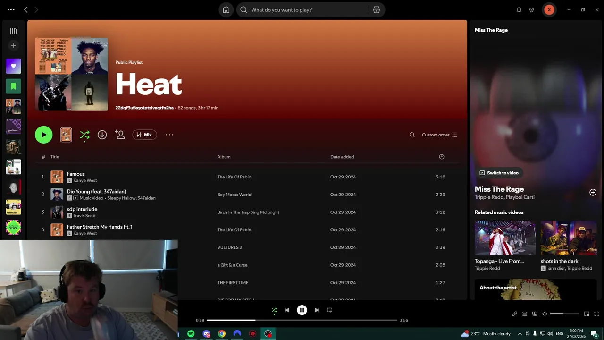Open Liked Songs heart tile
The height and width of the screenshot is (340, 604).
[13, 66]
